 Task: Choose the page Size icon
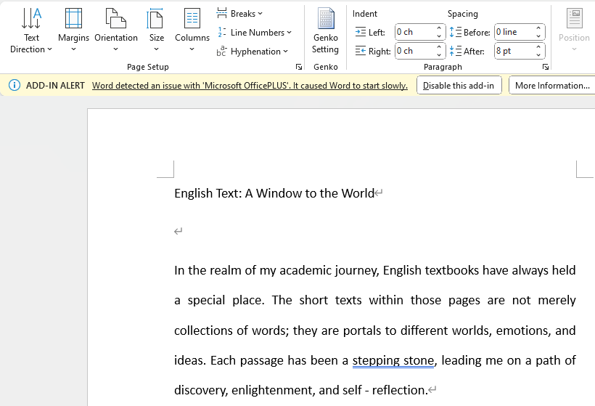[x=156, y=18]
